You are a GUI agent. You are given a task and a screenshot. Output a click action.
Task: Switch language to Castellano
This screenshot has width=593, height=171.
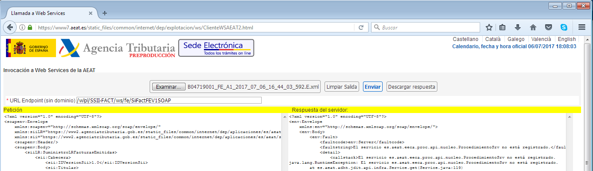[x=466, y=39]
